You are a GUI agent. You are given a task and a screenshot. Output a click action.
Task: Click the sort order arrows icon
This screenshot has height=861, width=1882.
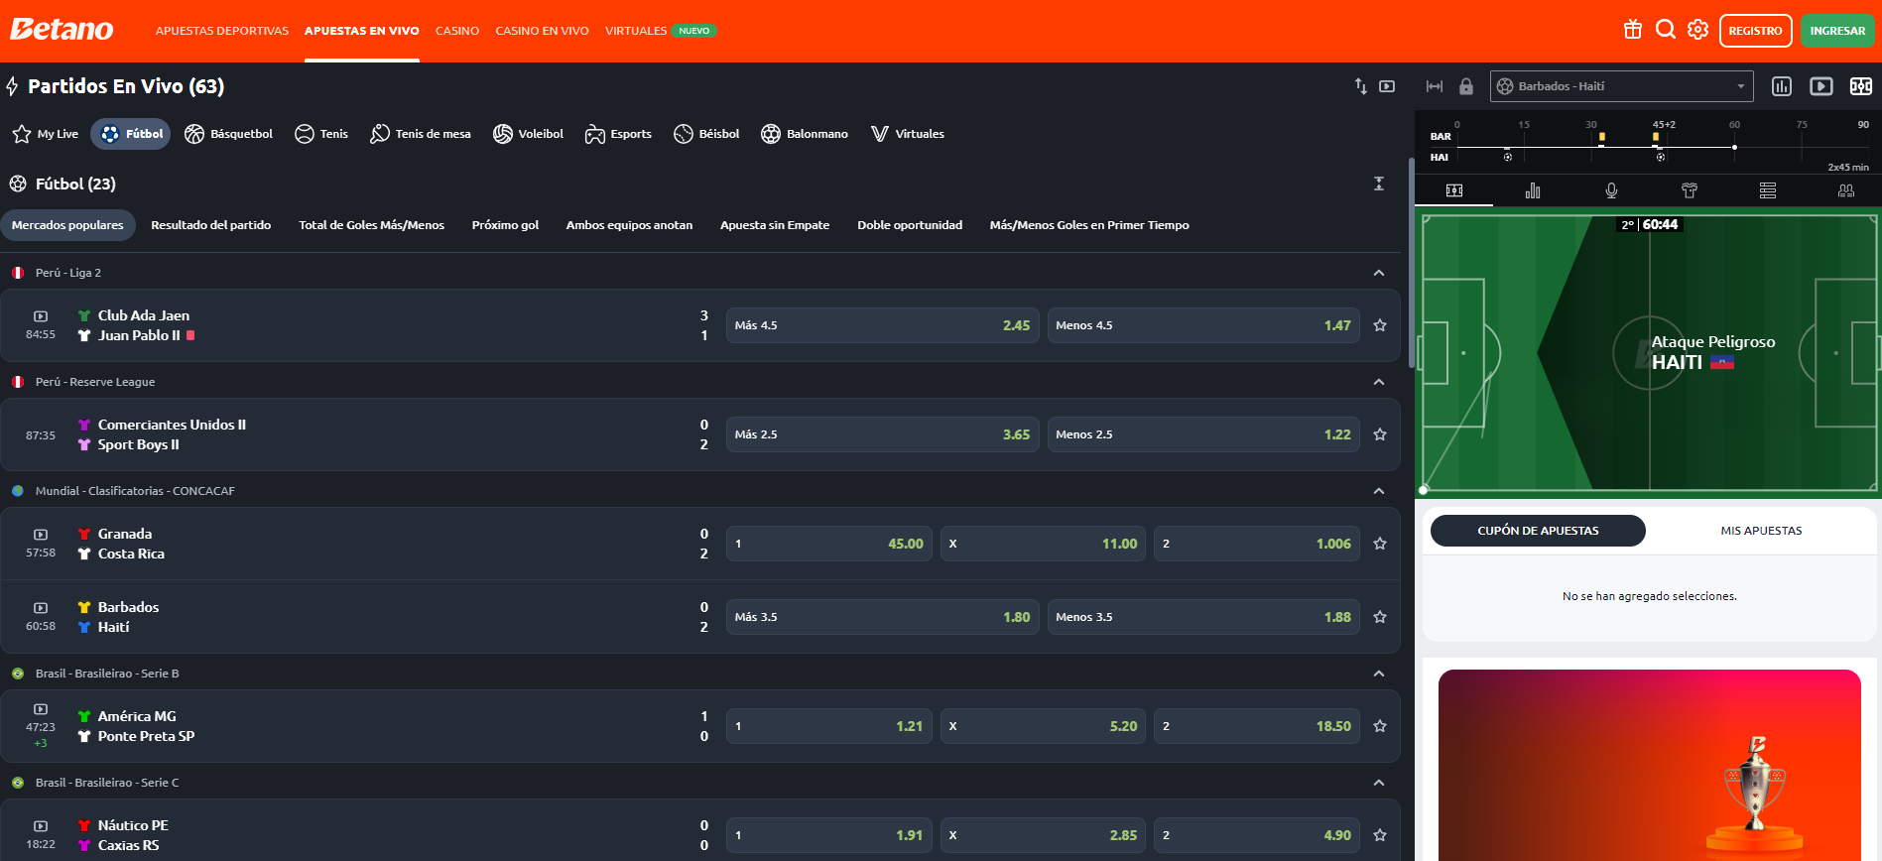click(x=1361, y=86)
